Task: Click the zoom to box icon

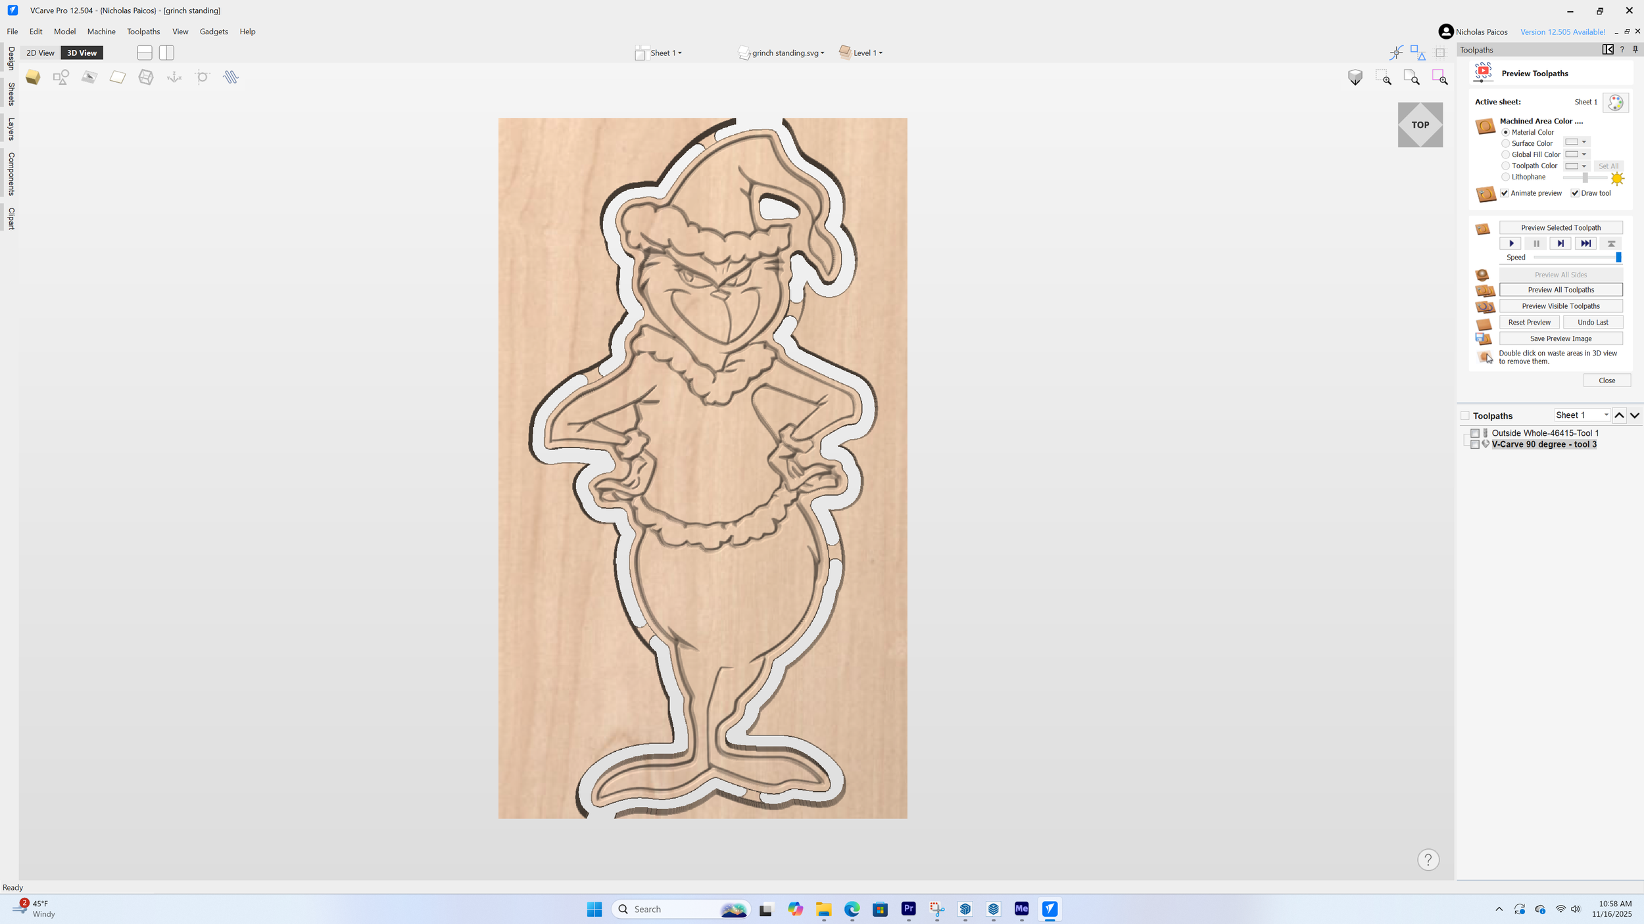Action: point(1384,78)
